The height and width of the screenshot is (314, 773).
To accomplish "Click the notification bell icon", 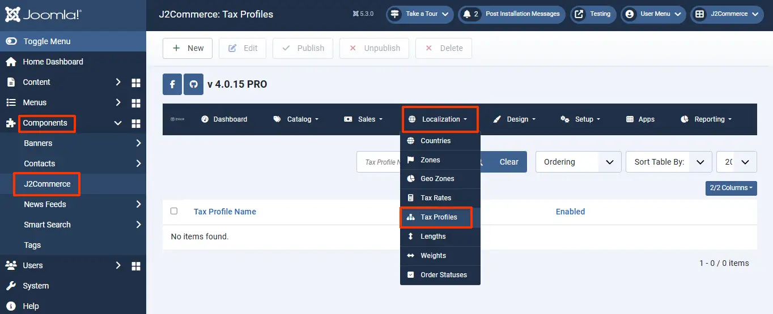I will pos(467,14).
